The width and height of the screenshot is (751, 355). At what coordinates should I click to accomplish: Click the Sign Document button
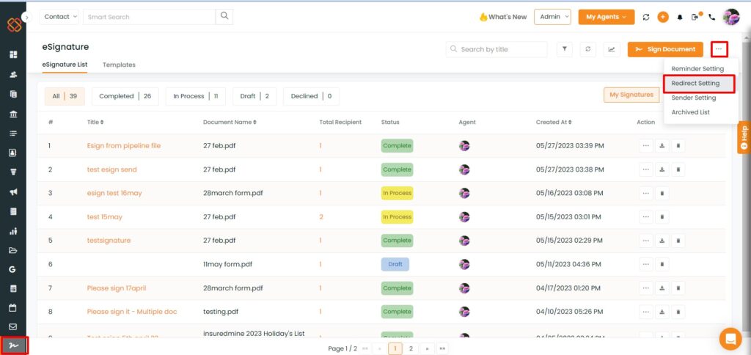665,49
